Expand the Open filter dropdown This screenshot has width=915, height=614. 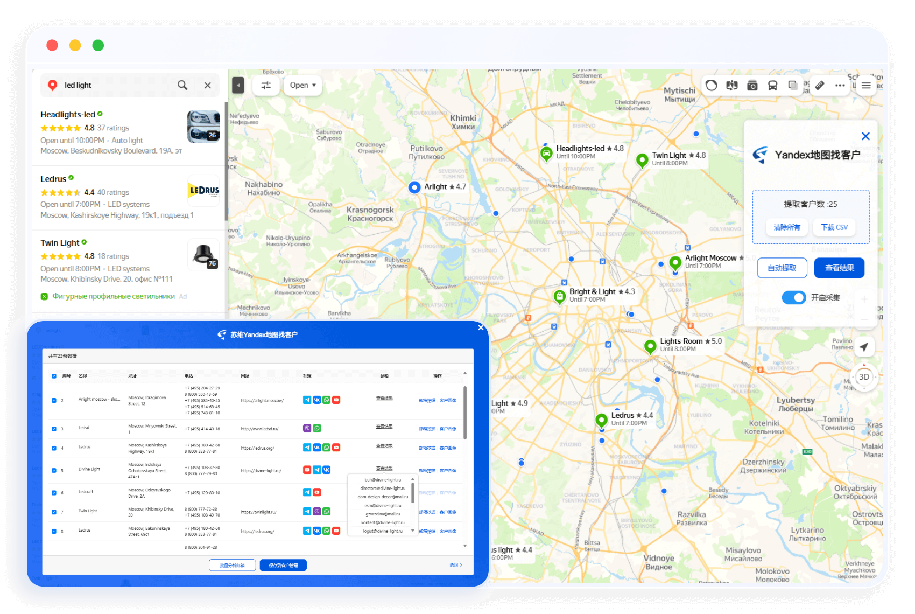(302, 85)
